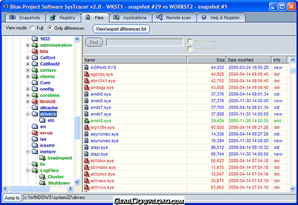Click the added folder icon for Shutdown

point(42,183)
